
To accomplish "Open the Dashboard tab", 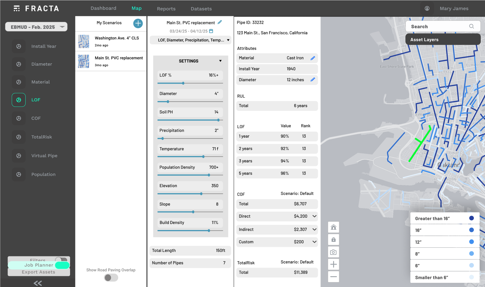I will (103, 8).
